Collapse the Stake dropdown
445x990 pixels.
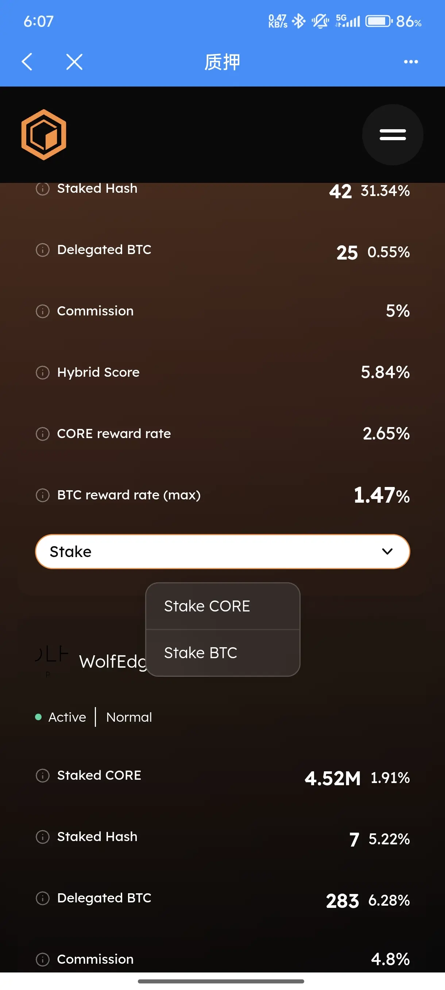222,552
